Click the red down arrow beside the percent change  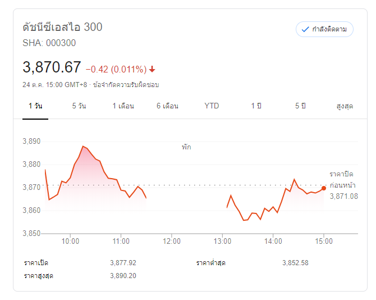[x=152, y=69]
